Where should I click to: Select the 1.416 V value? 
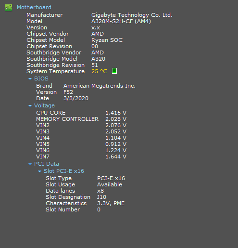tap(116, 113)
